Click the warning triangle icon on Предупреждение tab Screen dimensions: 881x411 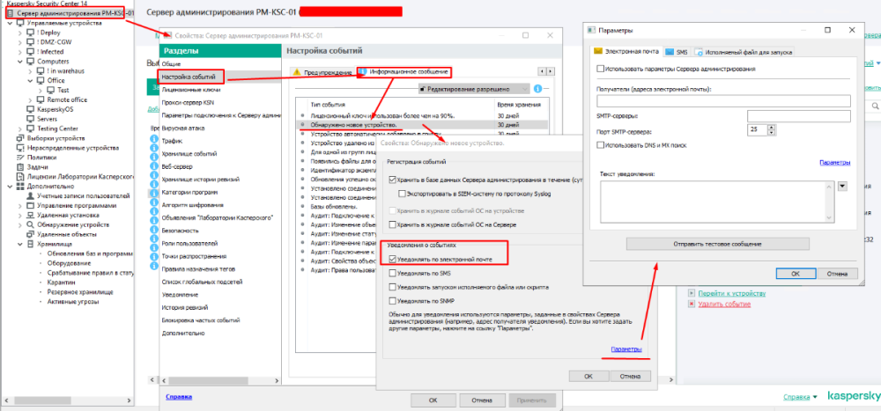[x=297, y=72]
